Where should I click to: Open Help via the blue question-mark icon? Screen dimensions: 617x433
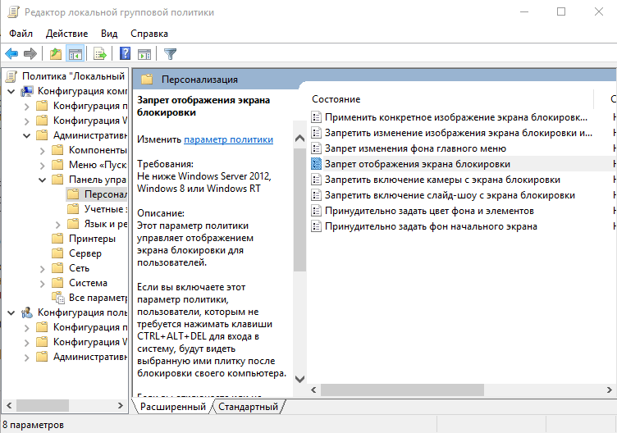click(125, 54)
